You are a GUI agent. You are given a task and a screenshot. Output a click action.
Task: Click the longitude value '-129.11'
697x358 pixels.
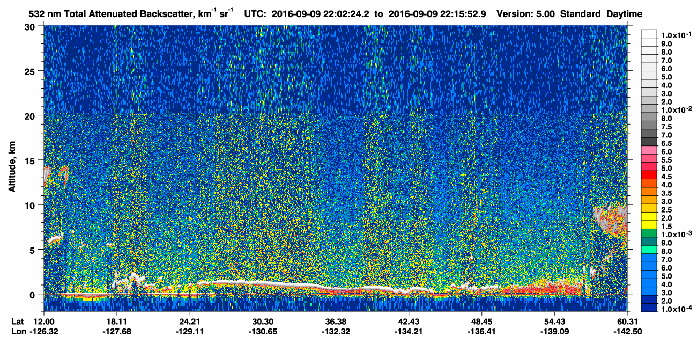pyautogui.click(x=190, y=331)
